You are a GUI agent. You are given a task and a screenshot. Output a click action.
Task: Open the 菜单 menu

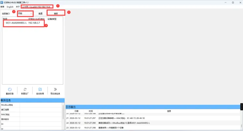pyautogui.click(x=2, y=7)
